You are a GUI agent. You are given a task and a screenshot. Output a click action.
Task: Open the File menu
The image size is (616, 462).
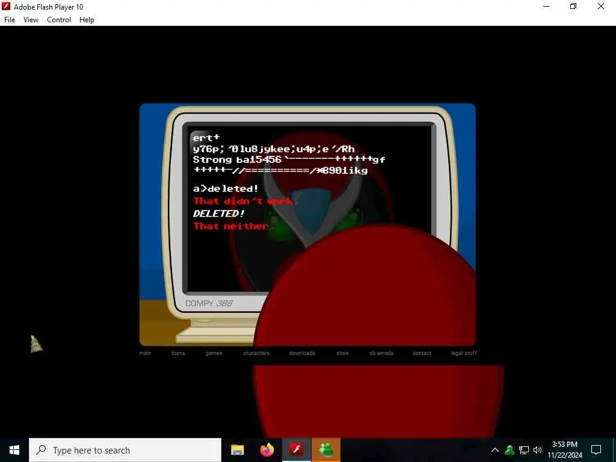point(10,20)
